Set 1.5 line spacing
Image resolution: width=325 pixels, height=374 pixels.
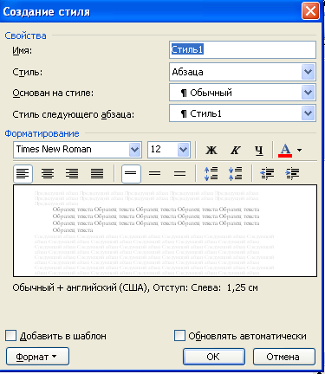(x=155, y=174)
